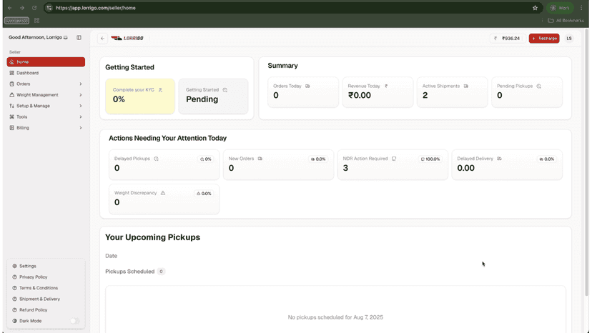The height and width of the screenshot is (333, 592).
Task: Click the Weight Management icon
Action: [x=11, y=95]
